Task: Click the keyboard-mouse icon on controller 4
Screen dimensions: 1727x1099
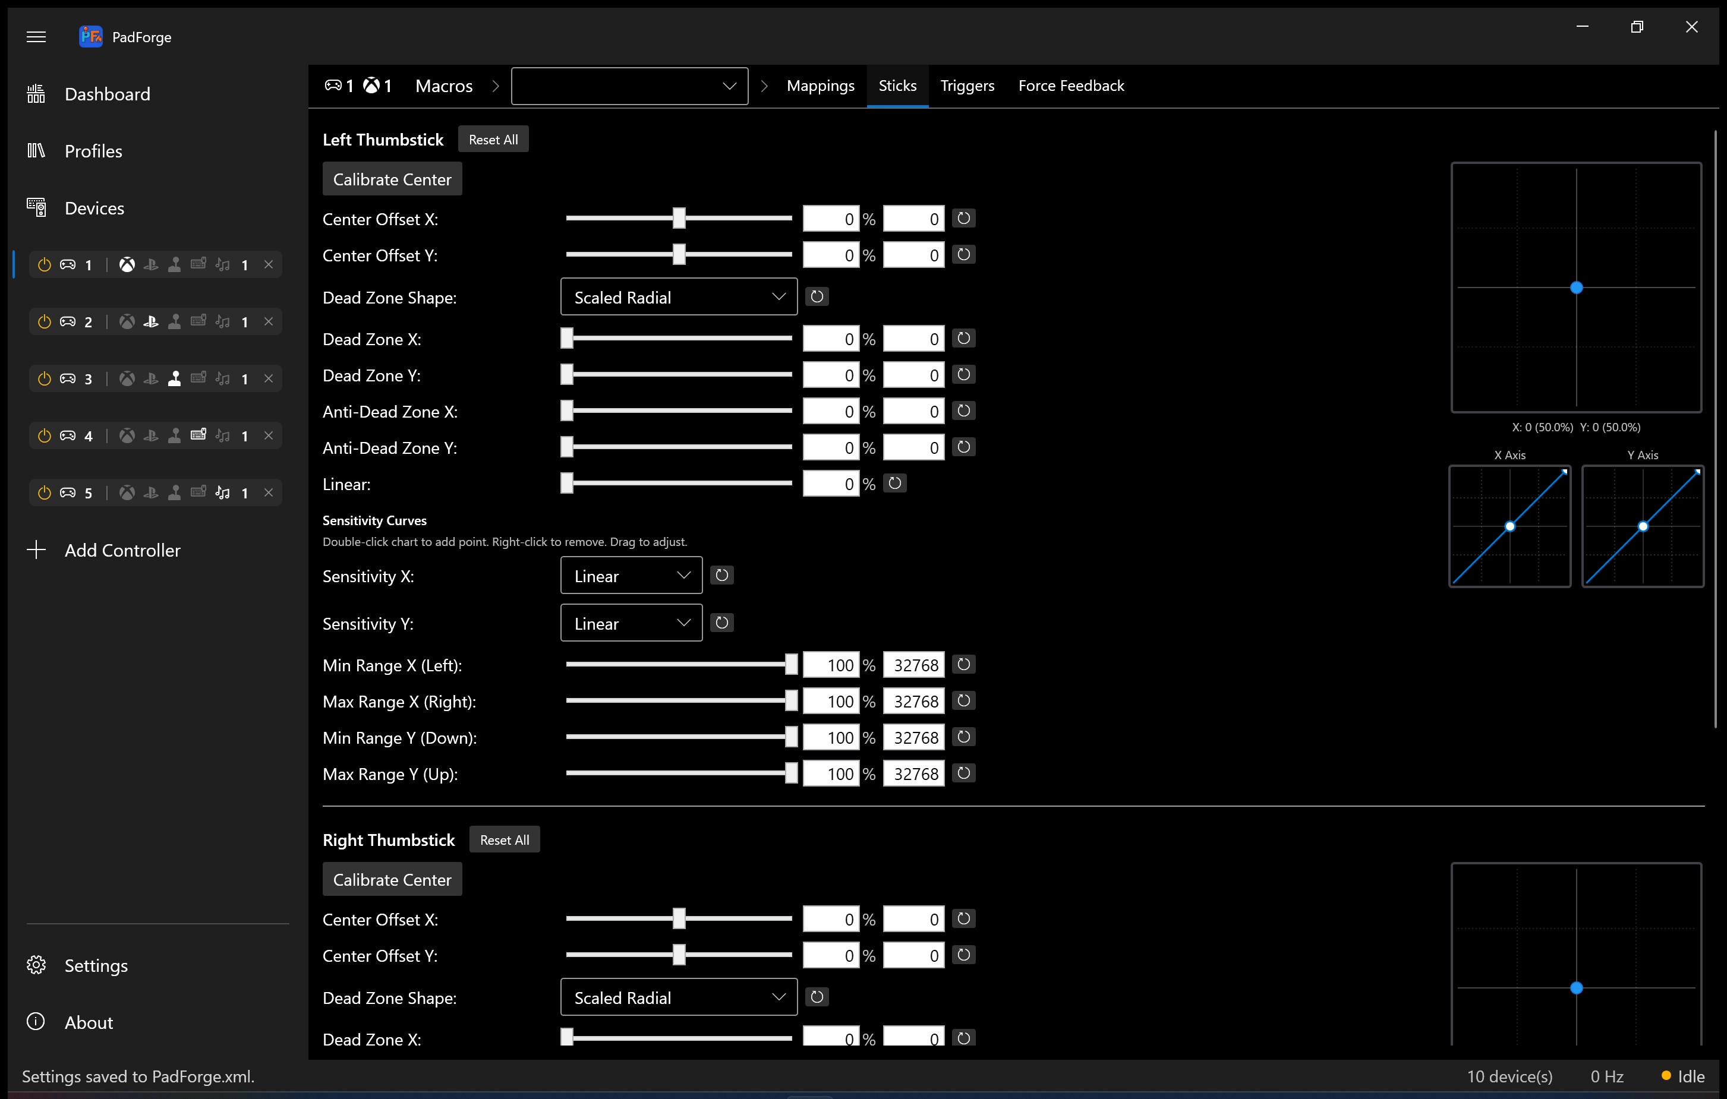Action: point(198,435)
